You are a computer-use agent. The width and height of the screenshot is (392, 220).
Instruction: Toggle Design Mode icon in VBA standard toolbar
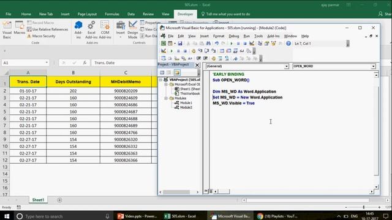252,43
